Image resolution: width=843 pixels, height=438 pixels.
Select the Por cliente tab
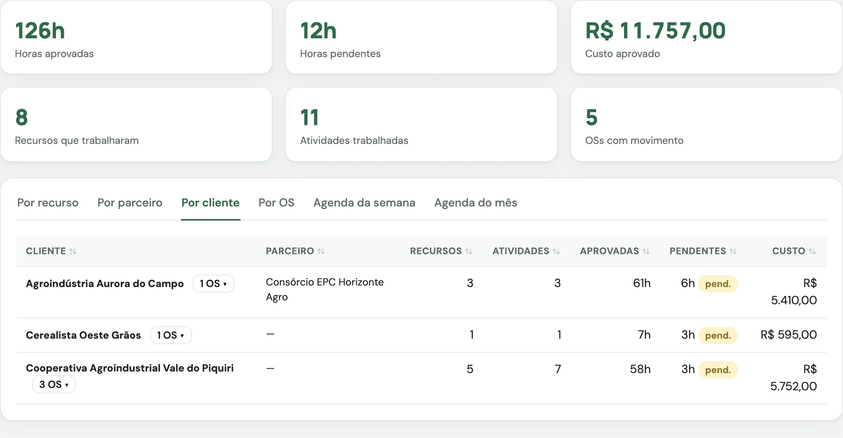[x=210, y=203]
